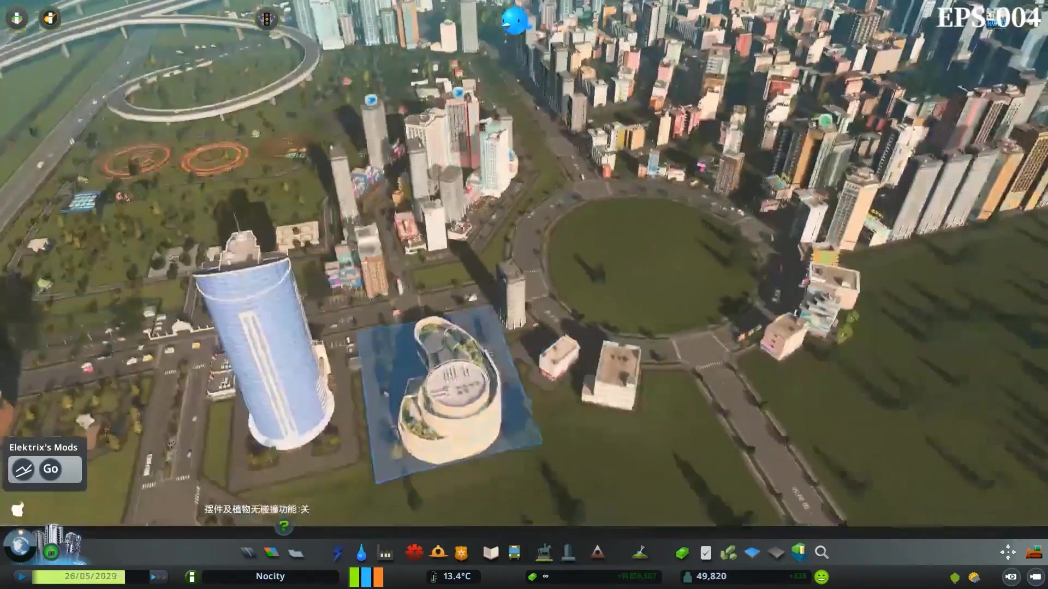Screen dimensions: 1048x589
Task: Open the Fire Department menu
Action: pyautogui.click(x=438, y=553)
